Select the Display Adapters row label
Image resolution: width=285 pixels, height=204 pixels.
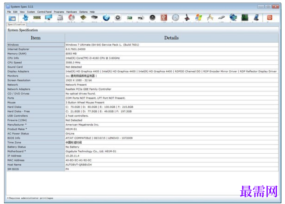point(18,71)
